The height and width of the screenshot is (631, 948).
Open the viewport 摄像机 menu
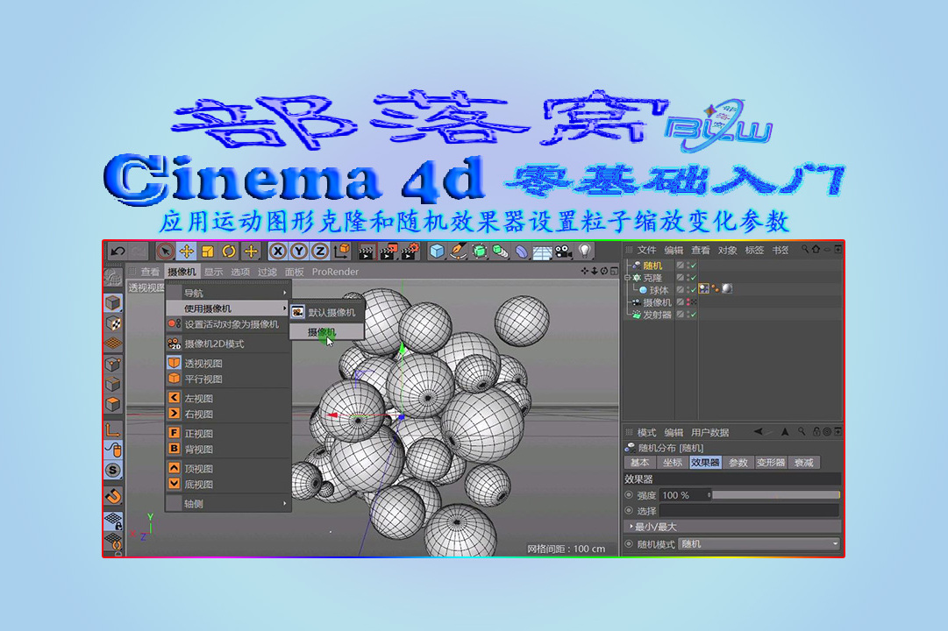pyautogui.click(x=182, y=272)
